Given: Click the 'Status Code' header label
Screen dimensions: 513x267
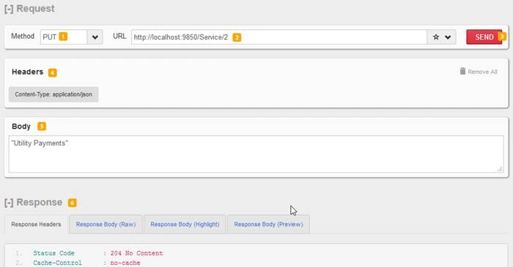Looking at the screenshot, I should click(x=53, y=253).
